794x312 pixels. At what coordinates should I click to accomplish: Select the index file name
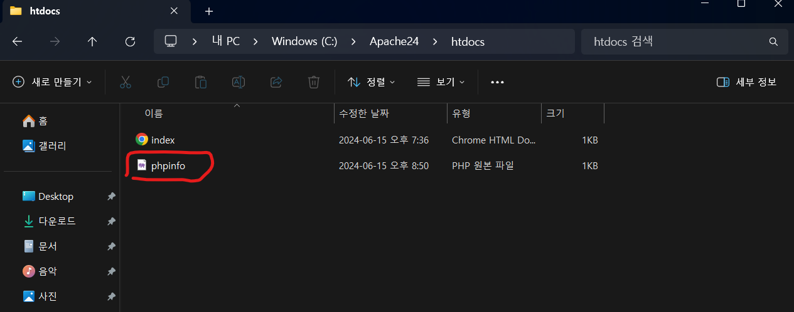click(x=163, y=140)
